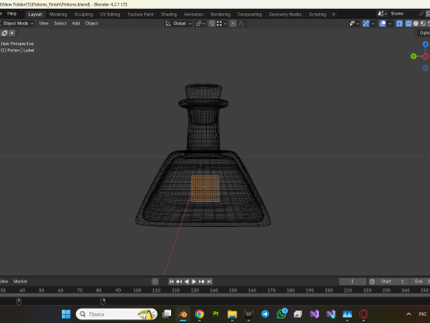Jump to next keyframe

(x=202, y=282)
